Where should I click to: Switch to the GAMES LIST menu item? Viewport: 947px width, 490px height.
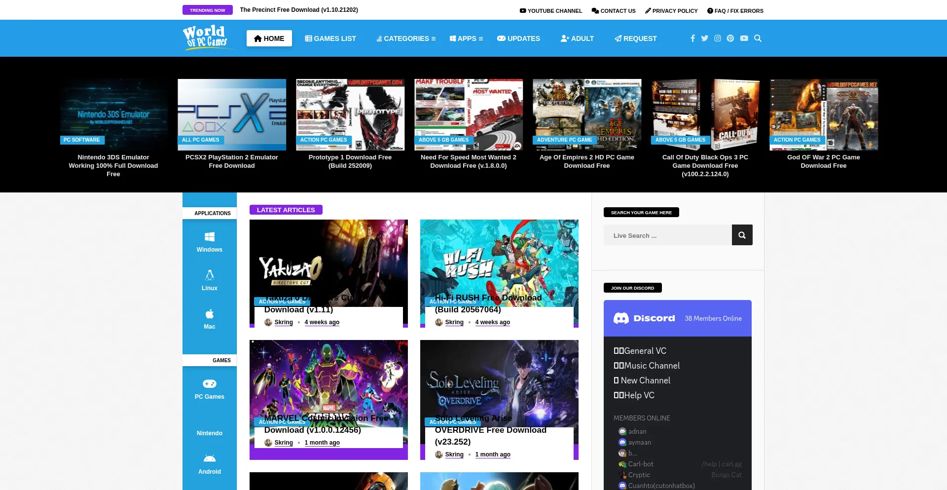330,38
